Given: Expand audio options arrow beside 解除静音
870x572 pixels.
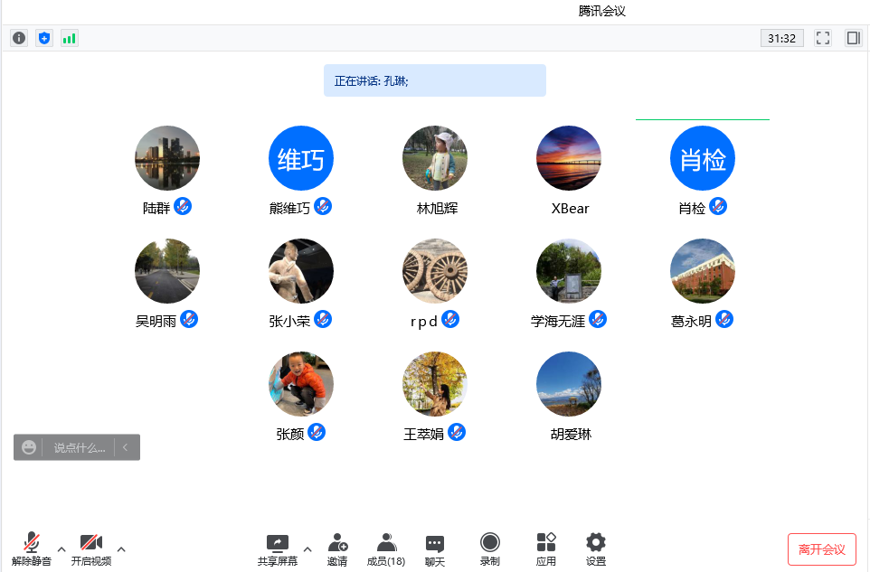Looking at the screenshot, I should coord(61,549).
